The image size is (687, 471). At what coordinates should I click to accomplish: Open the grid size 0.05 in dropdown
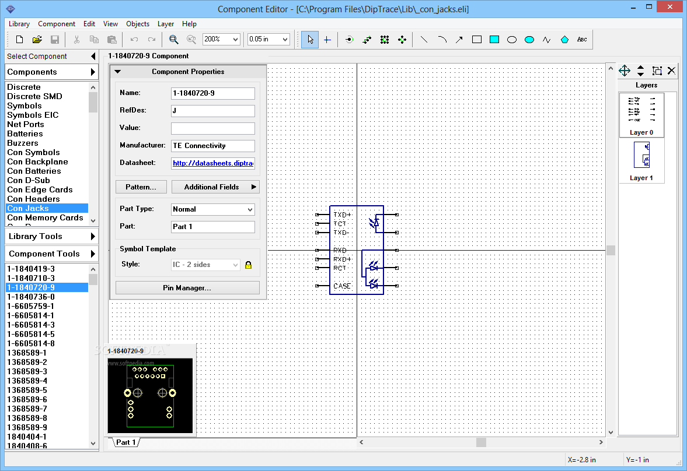click(285, 40)
